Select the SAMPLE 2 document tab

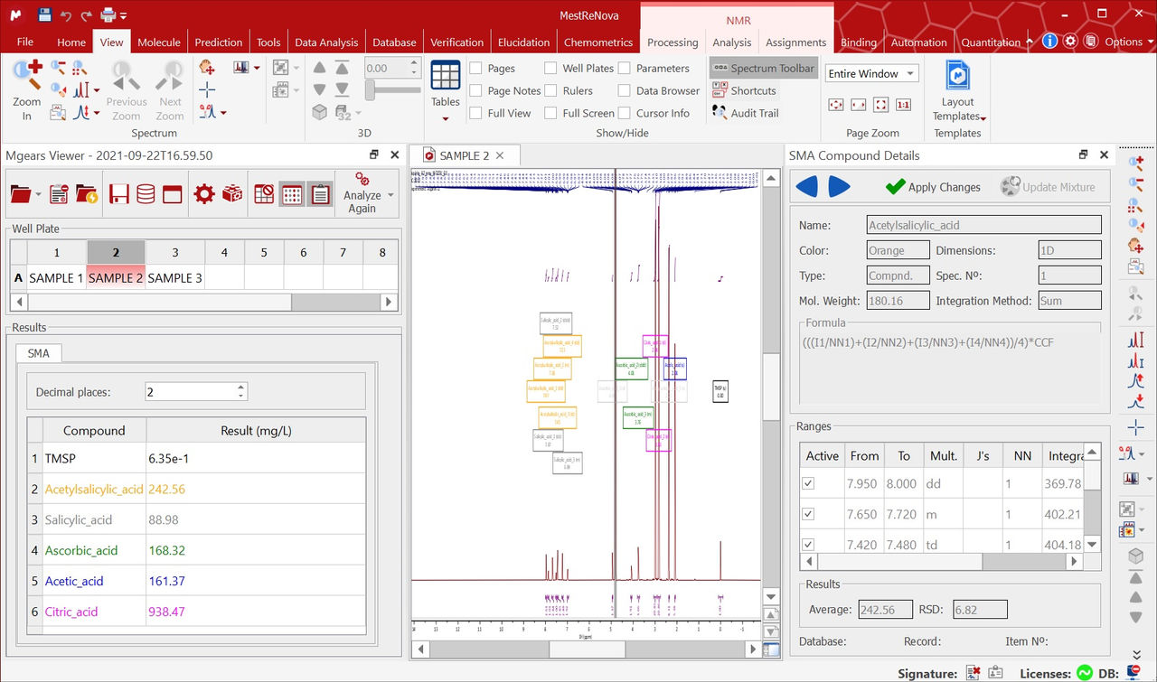click(465, 155)
